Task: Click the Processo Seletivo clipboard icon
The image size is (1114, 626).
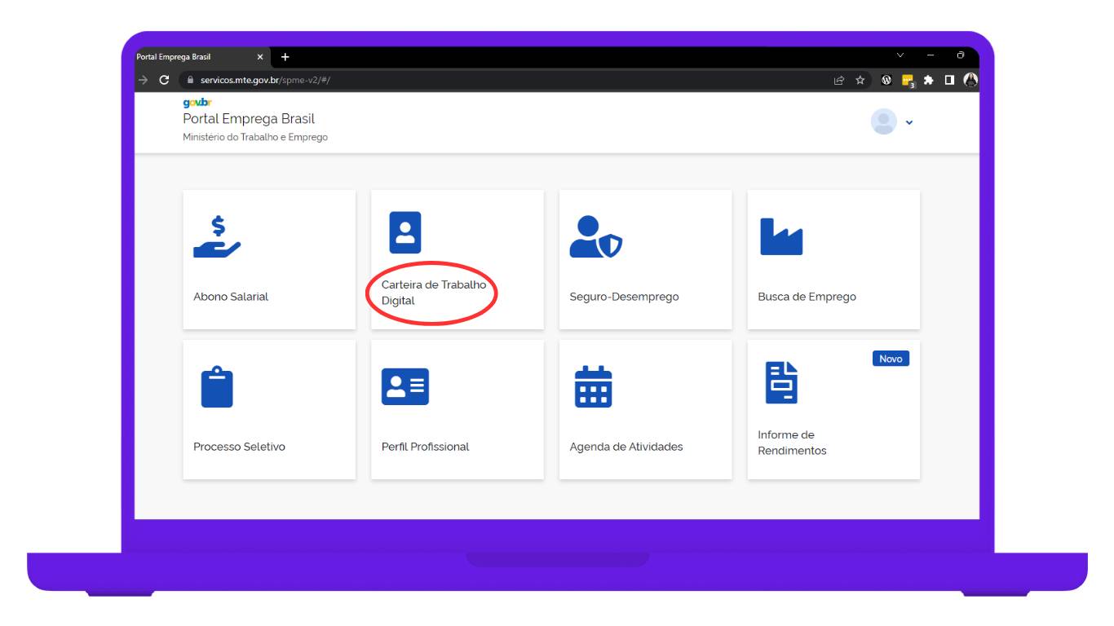Action: coord(217,386)
